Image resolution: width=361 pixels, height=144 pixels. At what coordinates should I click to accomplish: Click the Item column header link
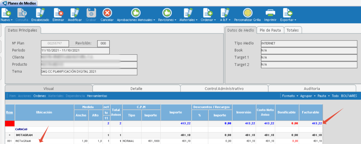click(x=9, y=112)
